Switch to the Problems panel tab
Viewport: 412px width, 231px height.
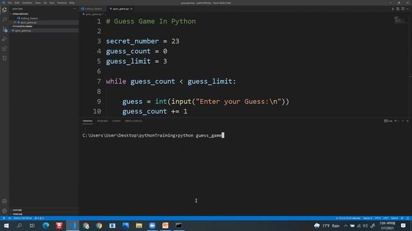click(102, 121)
